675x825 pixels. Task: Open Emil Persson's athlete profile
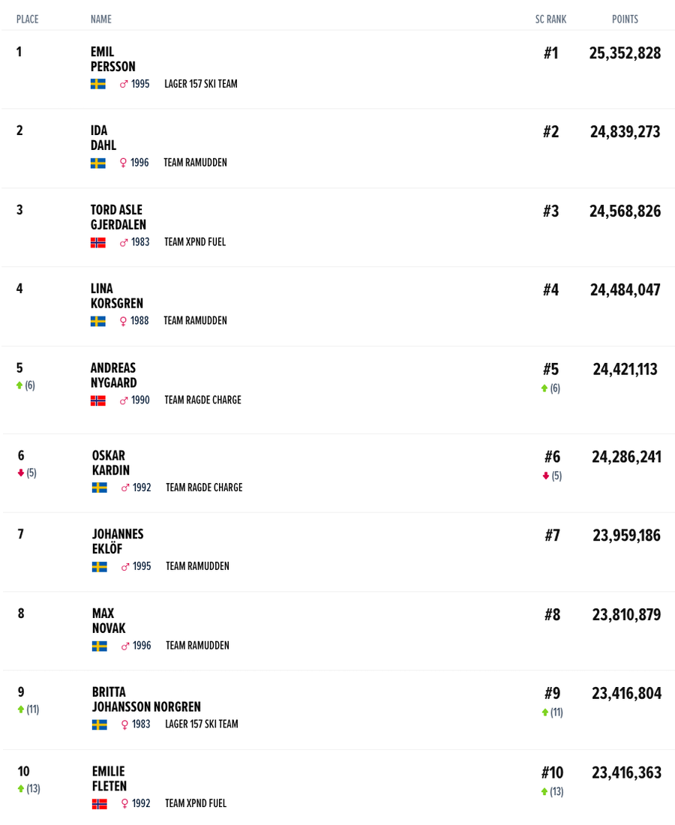coord(113,59)
